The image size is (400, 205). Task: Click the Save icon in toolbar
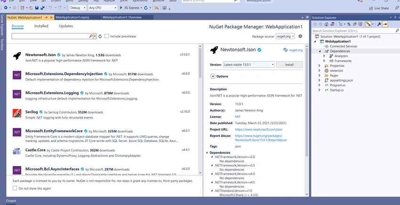37,8
